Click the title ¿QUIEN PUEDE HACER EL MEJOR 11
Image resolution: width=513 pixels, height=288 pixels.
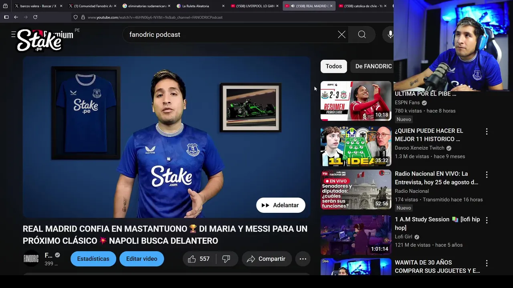[429, 135]
